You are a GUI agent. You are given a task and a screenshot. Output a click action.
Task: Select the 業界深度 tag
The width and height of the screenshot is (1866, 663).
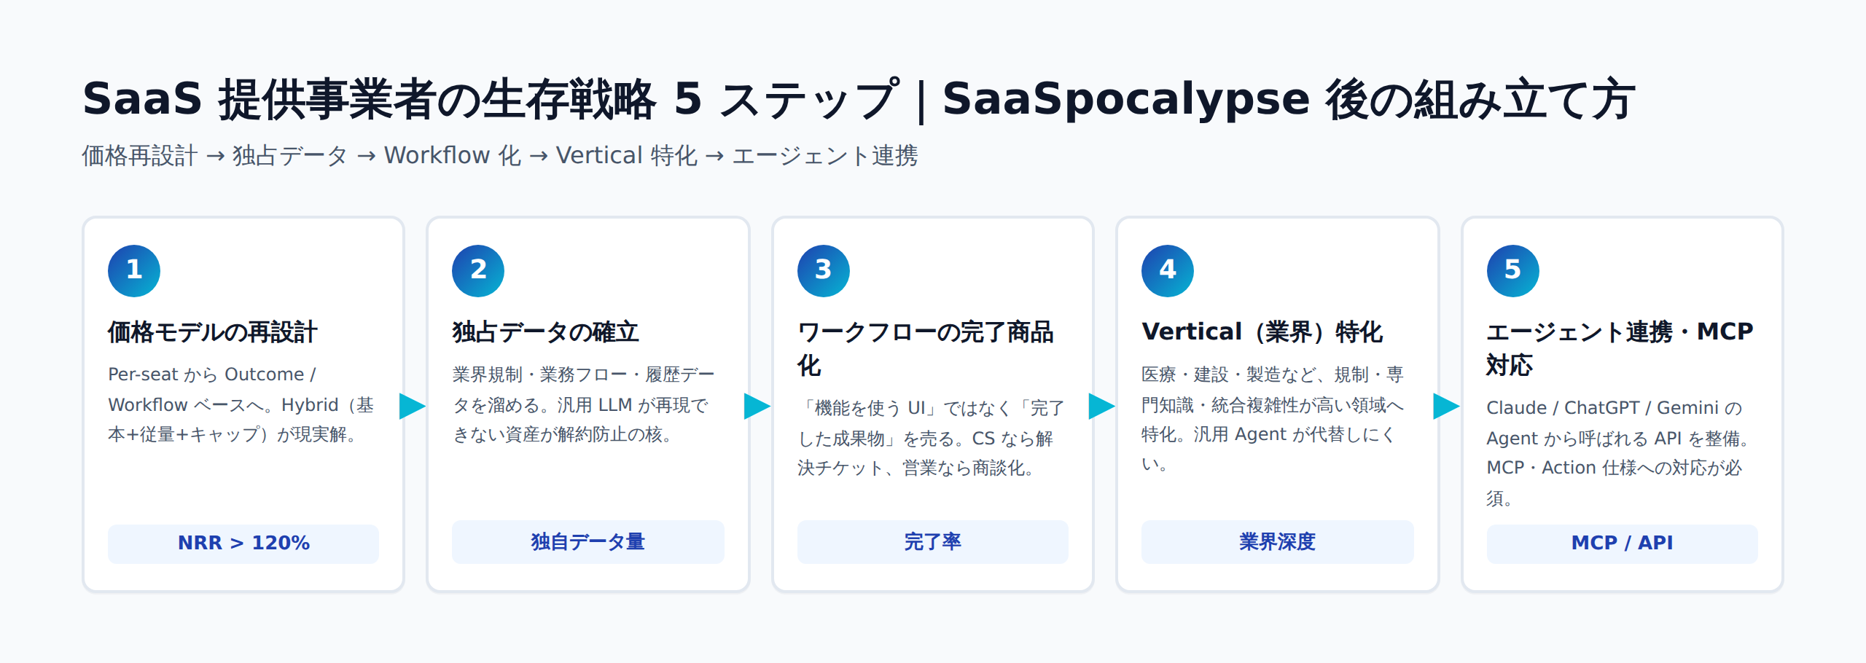point(1278,542)
